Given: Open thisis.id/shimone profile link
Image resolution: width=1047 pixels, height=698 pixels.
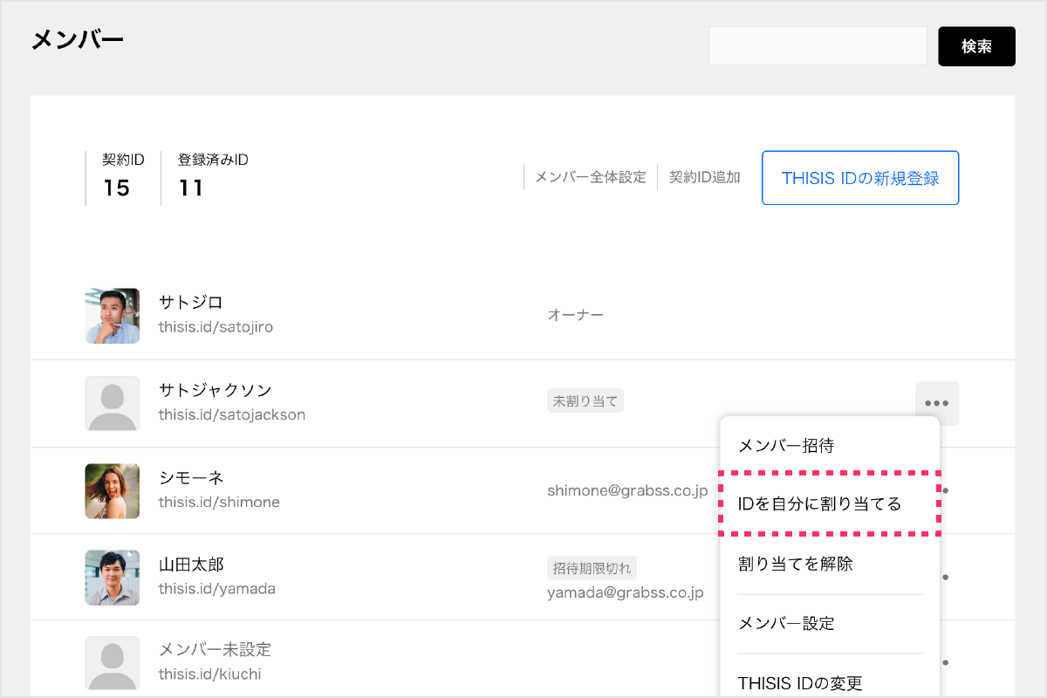Looking at the screenshot, I should (x=219, y=502).
